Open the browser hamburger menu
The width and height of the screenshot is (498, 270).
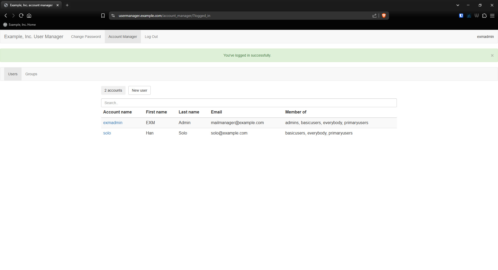click(492, 16)
